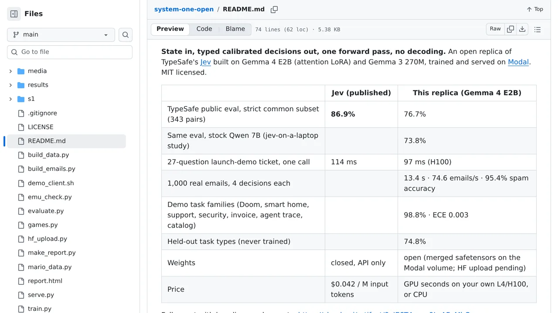558x313 pixels.
Task: Click the folder icon beside media
Action: point(21,71)
